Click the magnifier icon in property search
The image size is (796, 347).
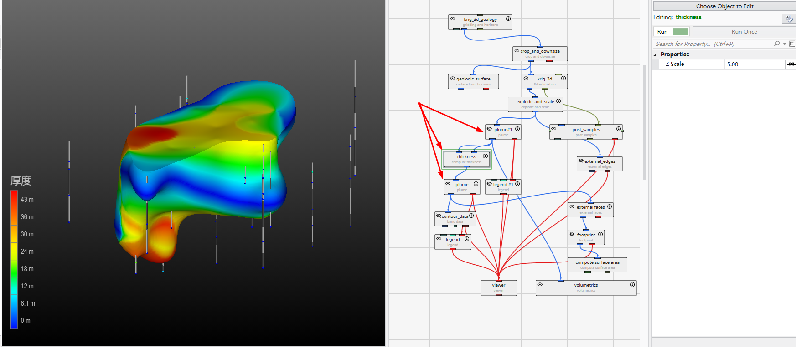tap(777, 44)
